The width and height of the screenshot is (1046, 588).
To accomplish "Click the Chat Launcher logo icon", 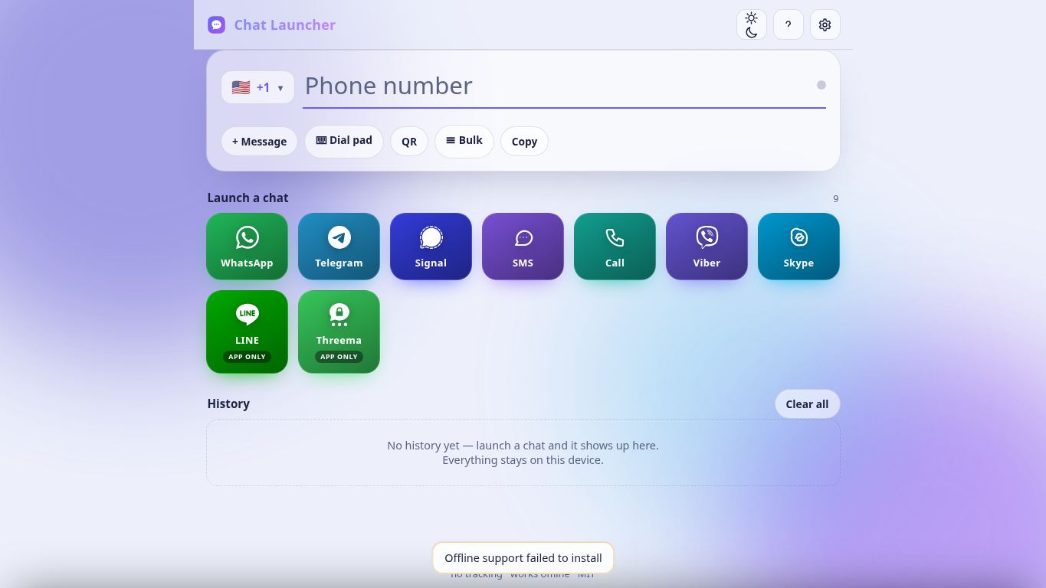I will 216,24.
